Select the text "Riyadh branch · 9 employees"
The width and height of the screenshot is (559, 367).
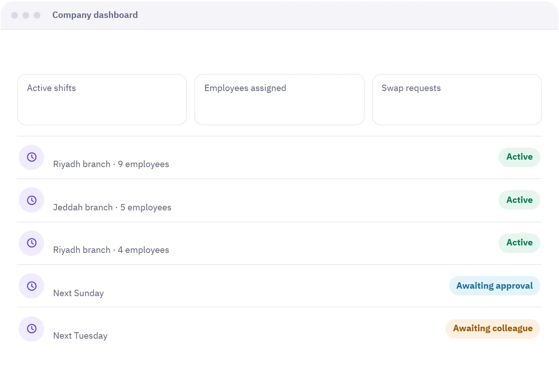pos(111,164)
